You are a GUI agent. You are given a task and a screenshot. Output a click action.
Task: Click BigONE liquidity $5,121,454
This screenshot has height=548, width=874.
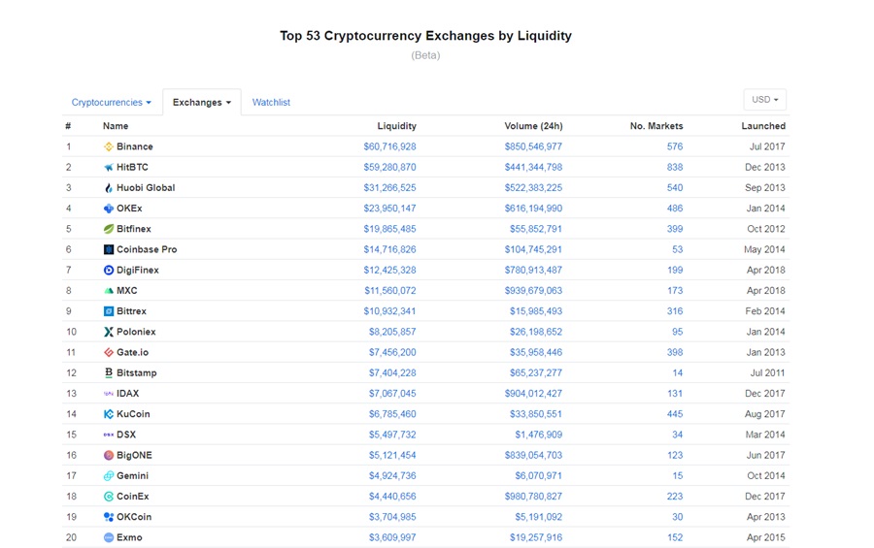pyautogui.click(x=392, y=455)
